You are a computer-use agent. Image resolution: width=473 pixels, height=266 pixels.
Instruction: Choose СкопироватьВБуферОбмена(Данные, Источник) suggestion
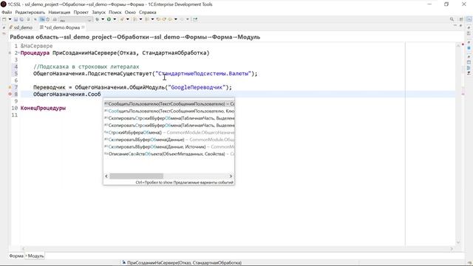(169, 147)
